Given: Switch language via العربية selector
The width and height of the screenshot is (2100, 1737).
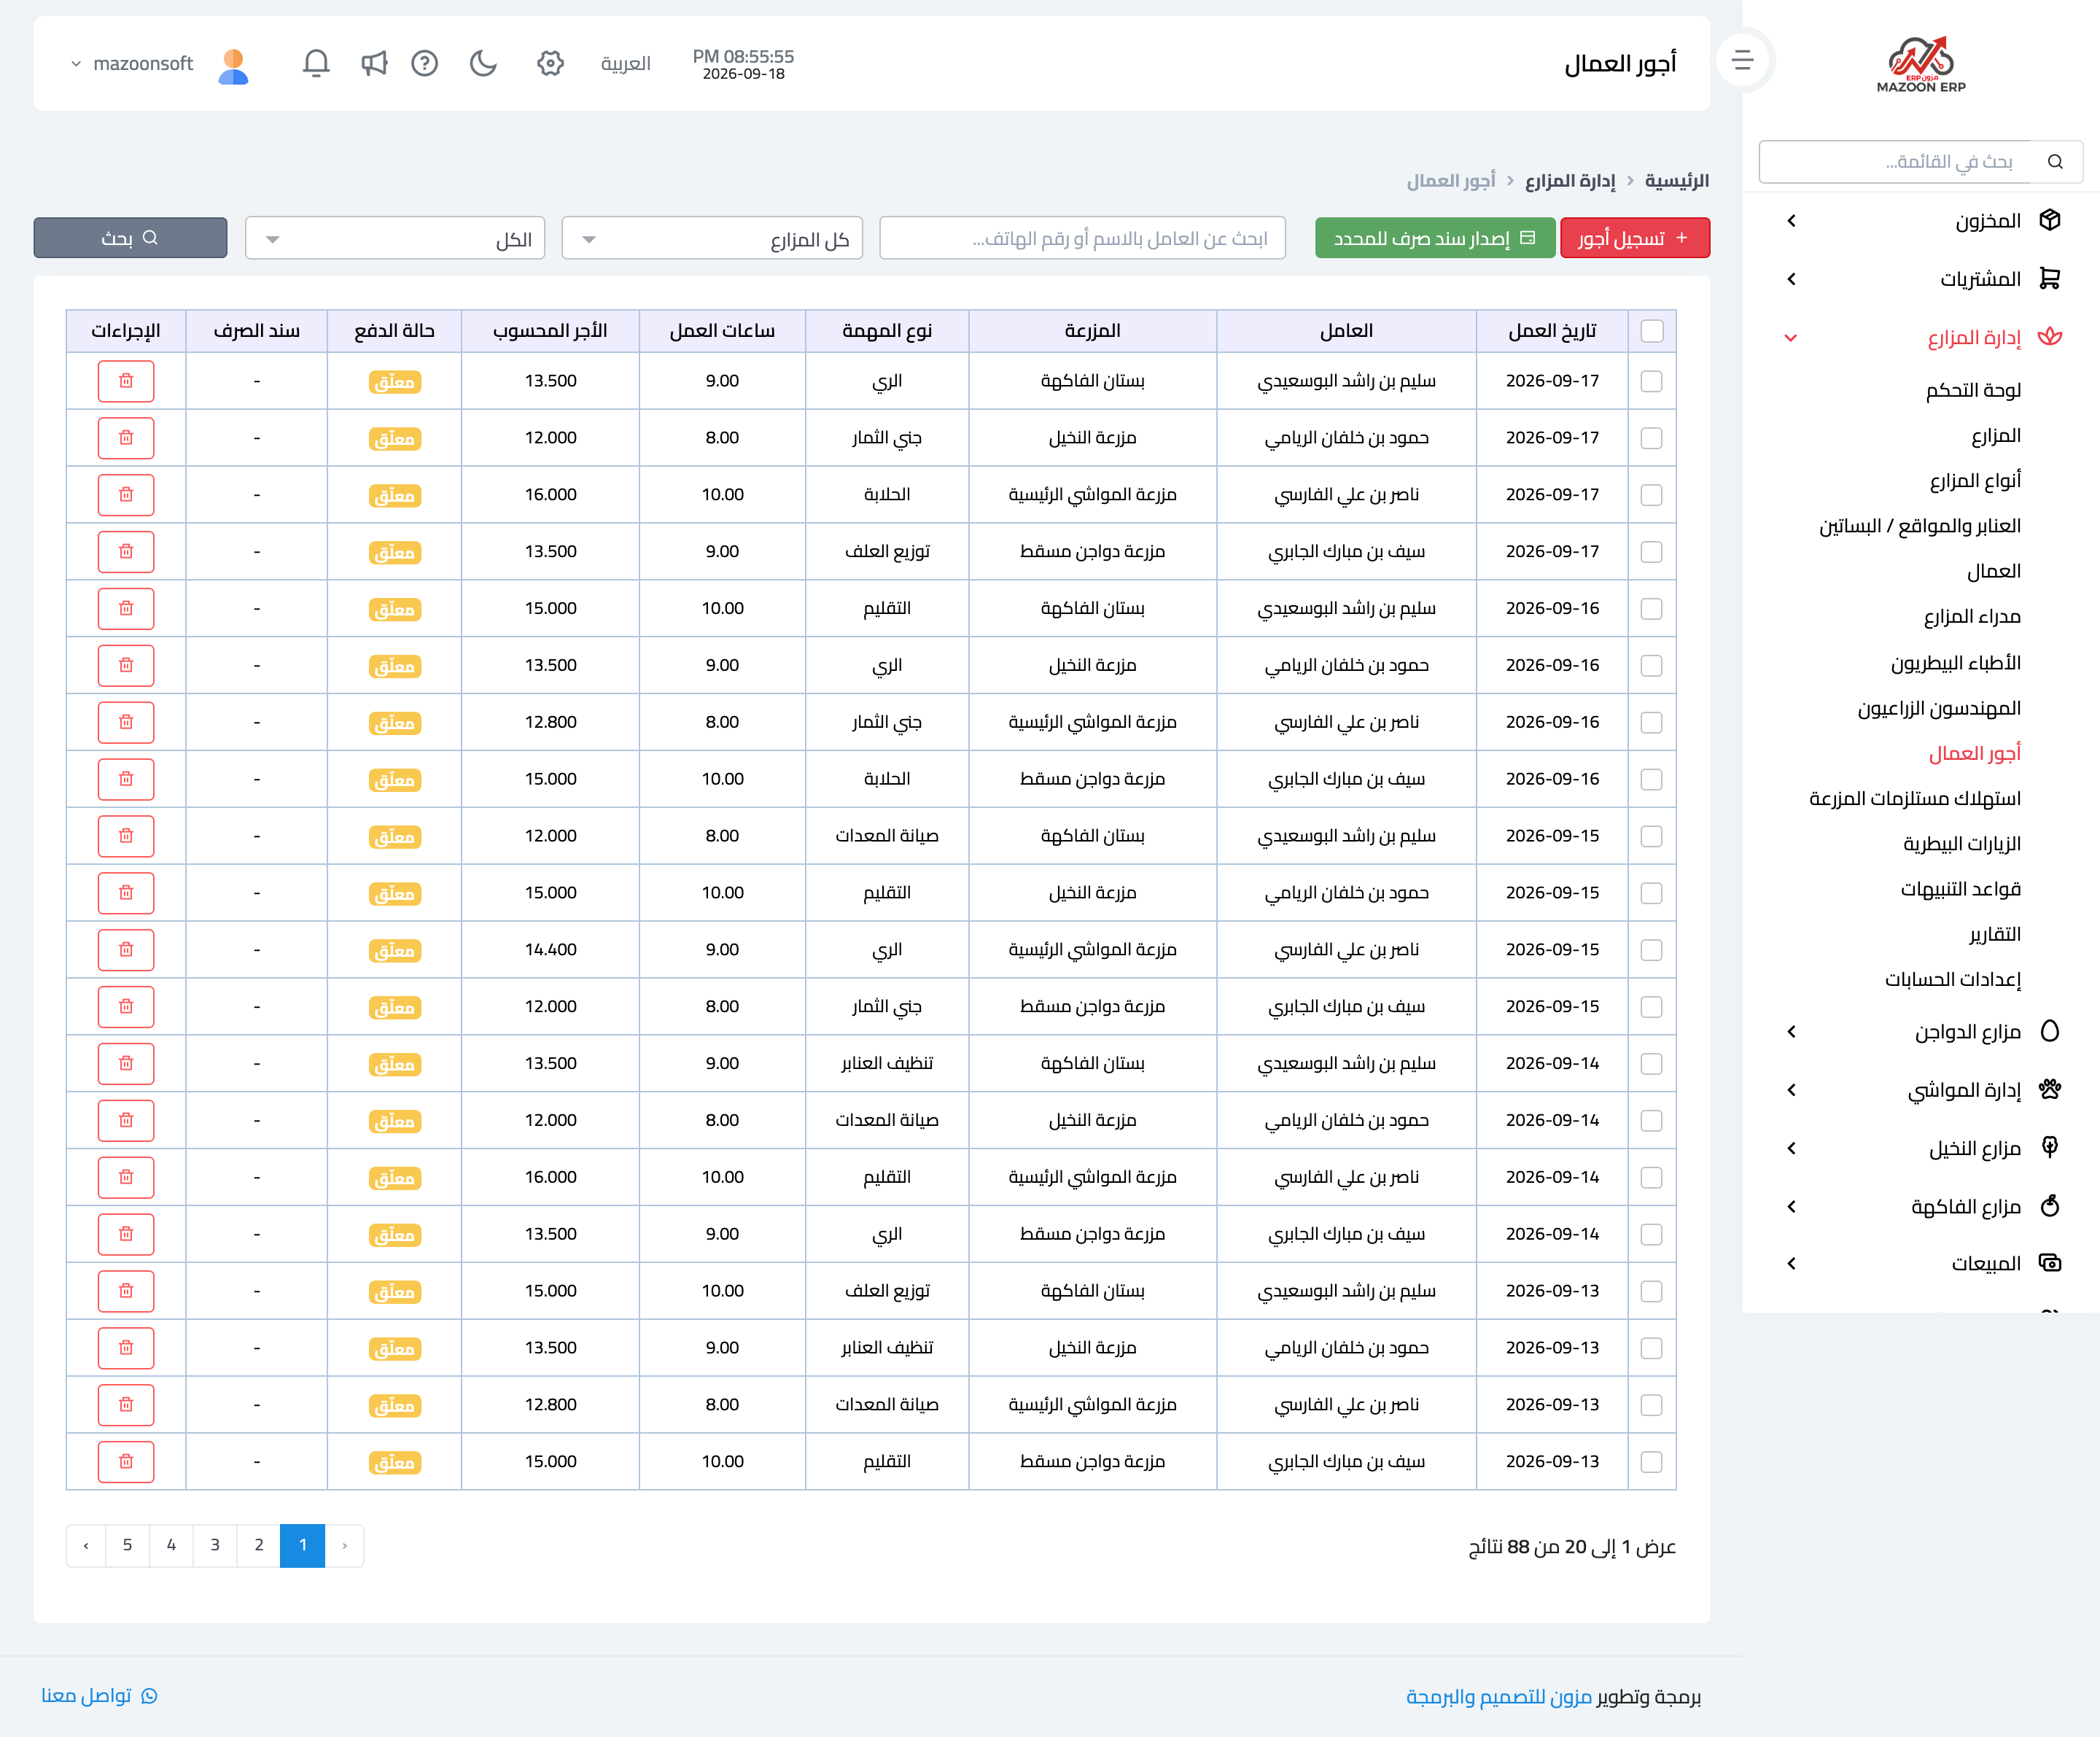Looking at the screenshot, I should click(626, 64).
